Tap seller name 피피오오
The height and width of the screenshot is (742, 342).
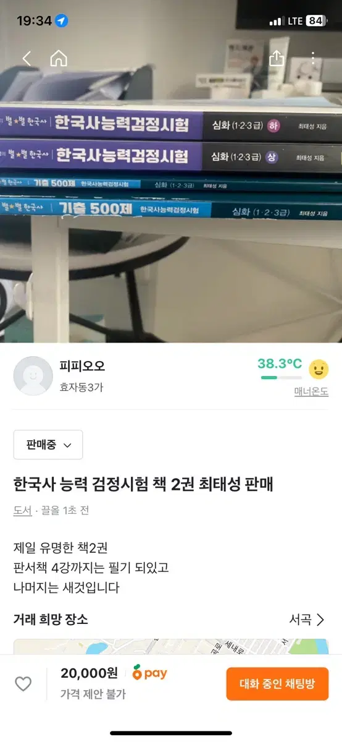coord(82,366)
